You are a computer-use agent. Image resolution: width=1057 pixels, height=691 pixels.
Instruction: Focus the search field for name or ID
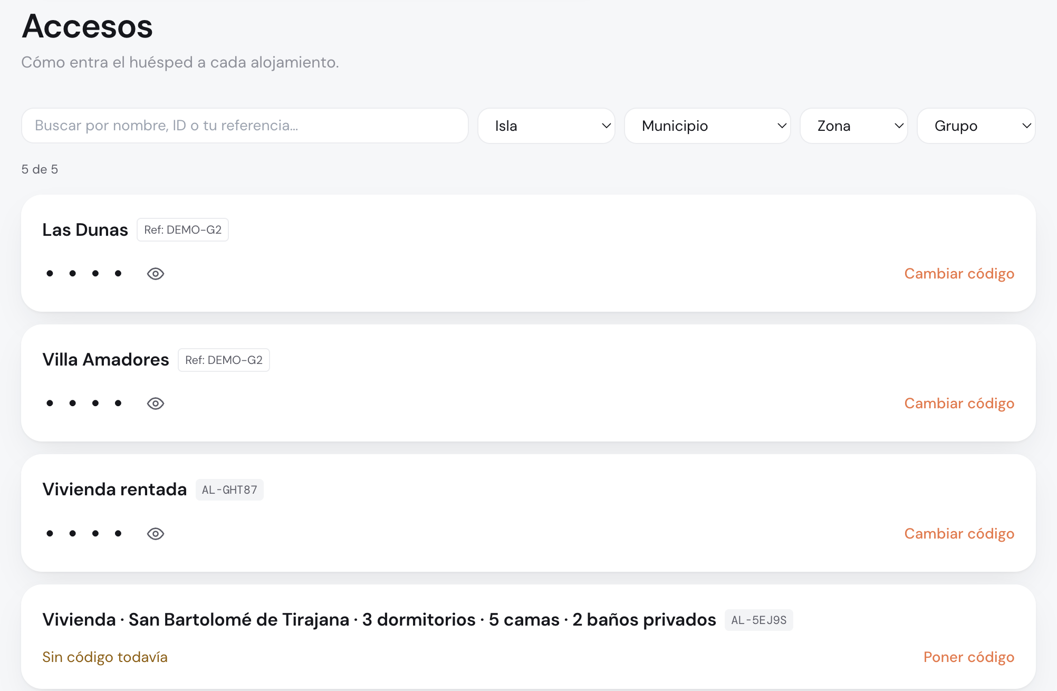[x=245, y=126]
